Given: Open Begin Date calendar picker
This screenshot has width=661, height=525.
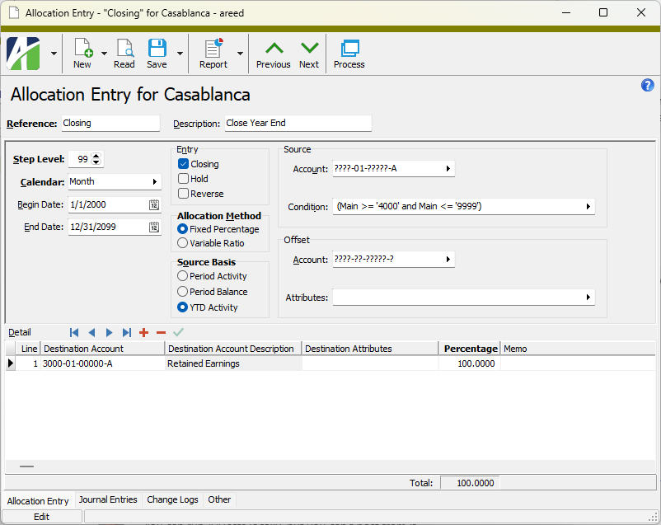Looking at the screenshot, I should click(x=154, y=205).
